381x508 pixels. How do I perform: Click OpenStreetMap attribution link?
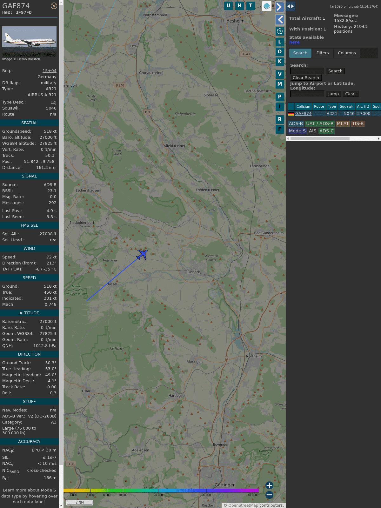point(244,505)
